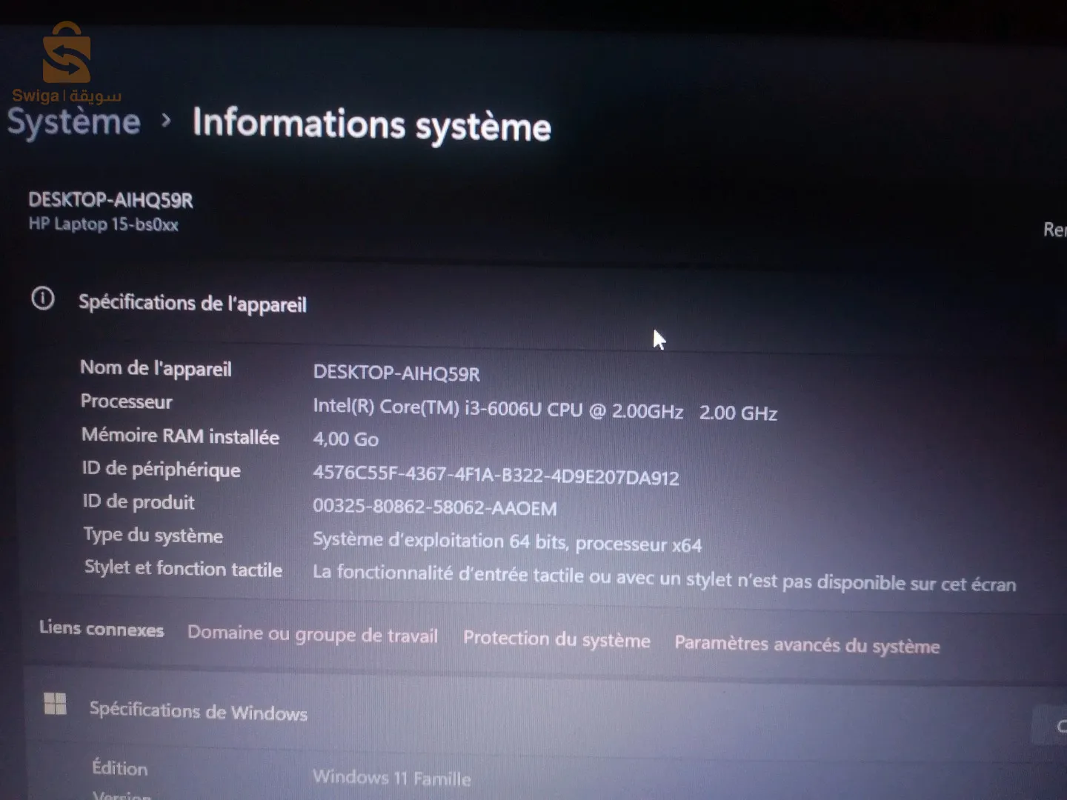Viewport: 1067px width, 800px height.
Task: Select the Édition label
Action: (x=120, y=767)
